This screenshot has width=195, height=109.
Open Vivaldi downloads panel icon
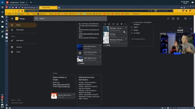(x=7, y=20)
